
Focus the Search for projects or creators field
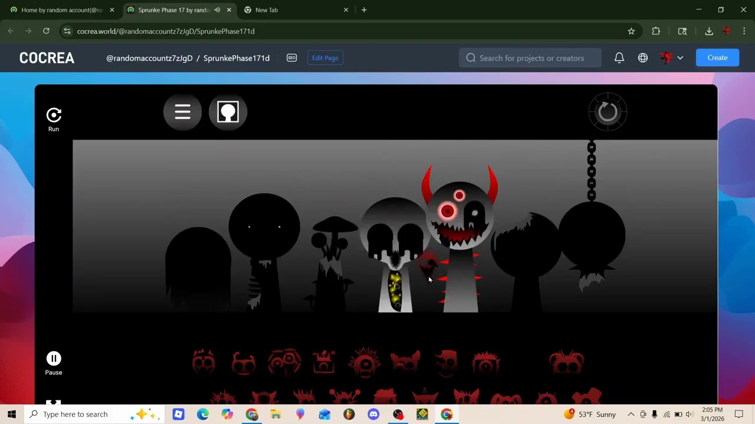pos(530,58)
